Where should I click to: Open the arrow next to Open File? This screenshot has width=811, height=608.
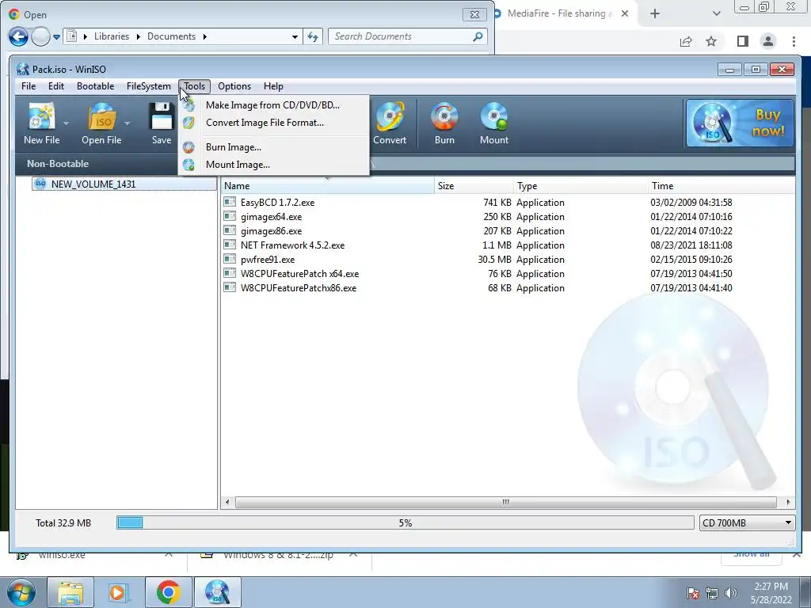pos(128,123)
